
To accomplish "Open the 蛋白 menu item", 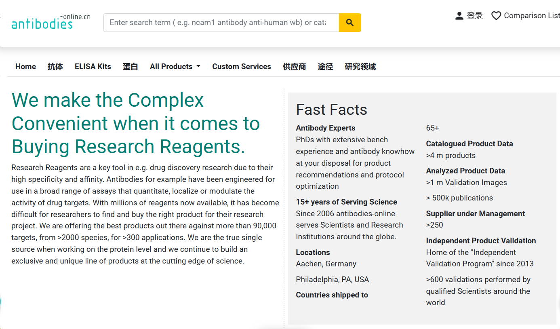I will coord(131,67).
